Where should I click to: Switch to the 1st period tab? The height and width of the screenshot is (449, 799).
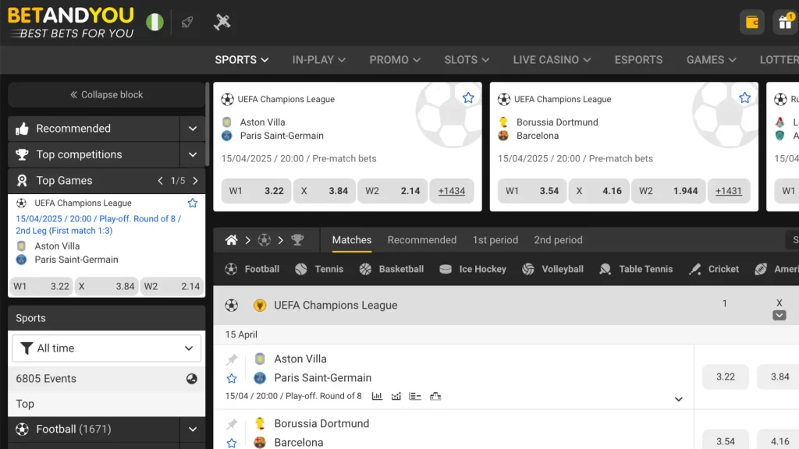coord(495,240)
